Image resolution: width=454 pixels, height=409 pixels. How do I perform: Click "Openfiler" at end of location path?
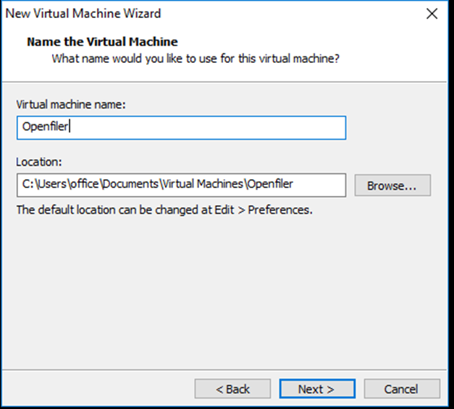(x=270, y=184)
